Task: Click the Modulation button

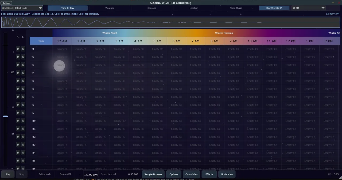Action: coord(227,174)
